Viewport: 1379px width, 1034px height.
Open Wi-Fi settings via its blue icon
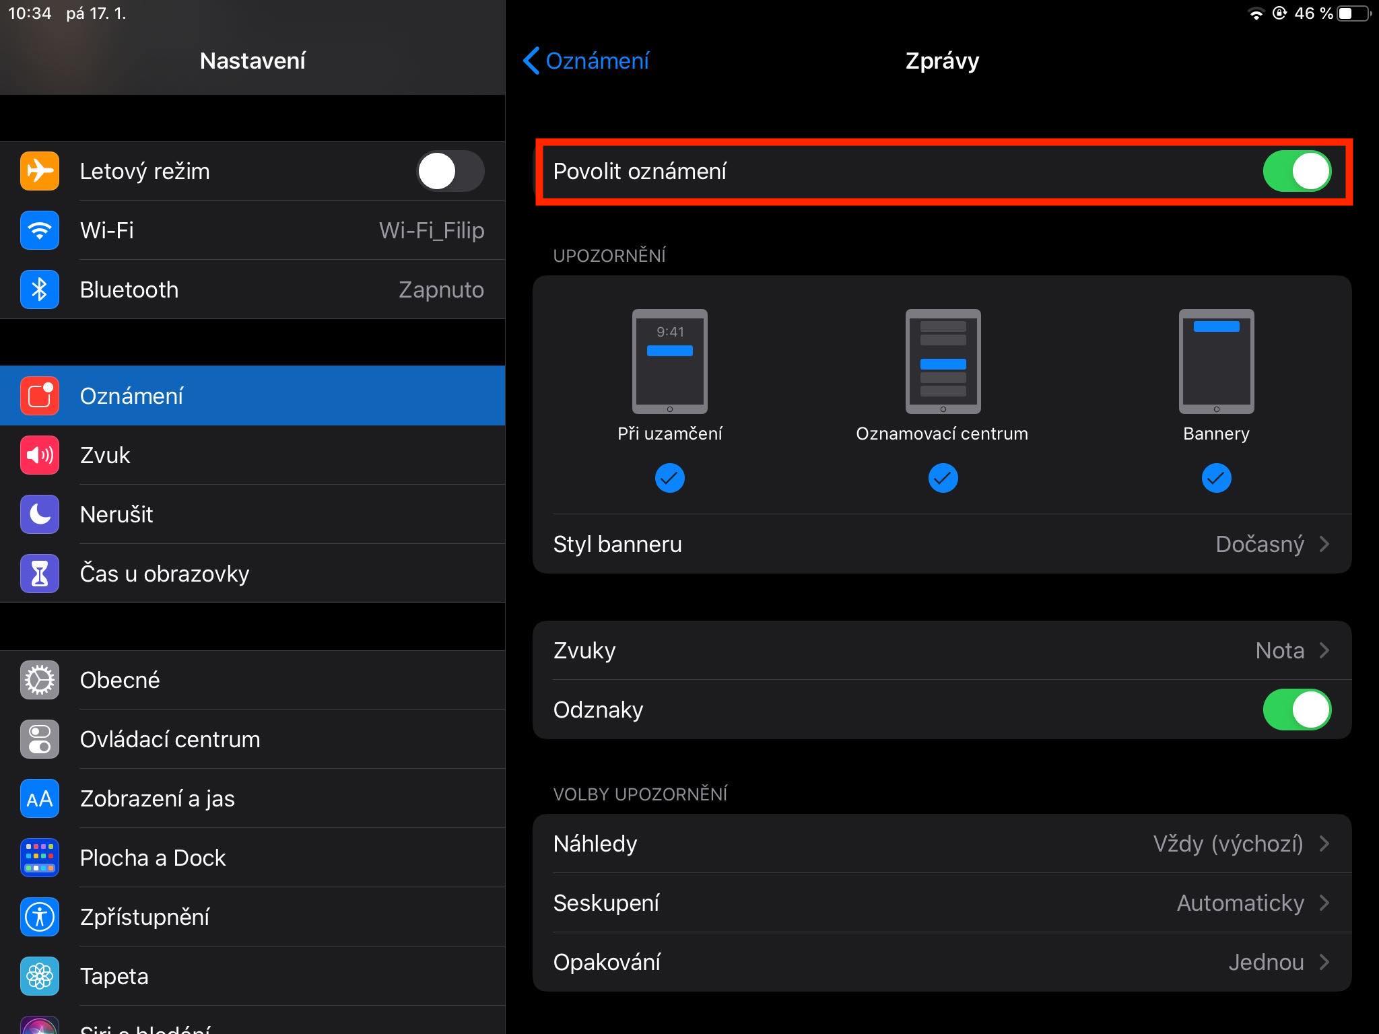click(x=40, y=230)
